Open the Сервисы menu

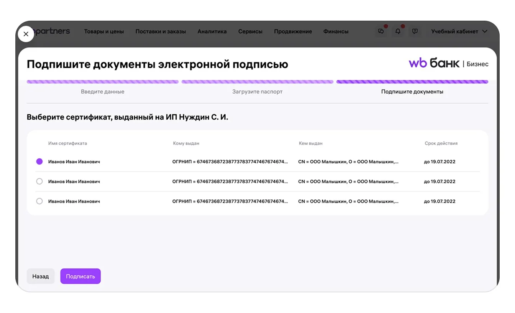[x=250, y=31]
